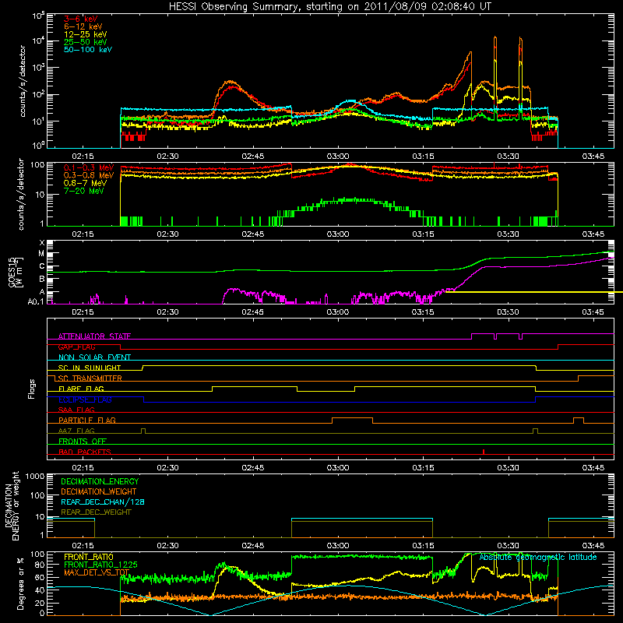Click the yellow horizontal line in the GOES15 panel
The width and height of the screenshot is (623, 623).
click(x=534, y=292)
